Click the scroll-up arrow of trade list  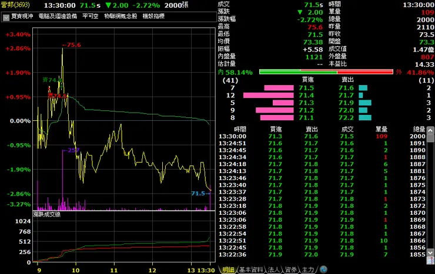coord(430,130)
